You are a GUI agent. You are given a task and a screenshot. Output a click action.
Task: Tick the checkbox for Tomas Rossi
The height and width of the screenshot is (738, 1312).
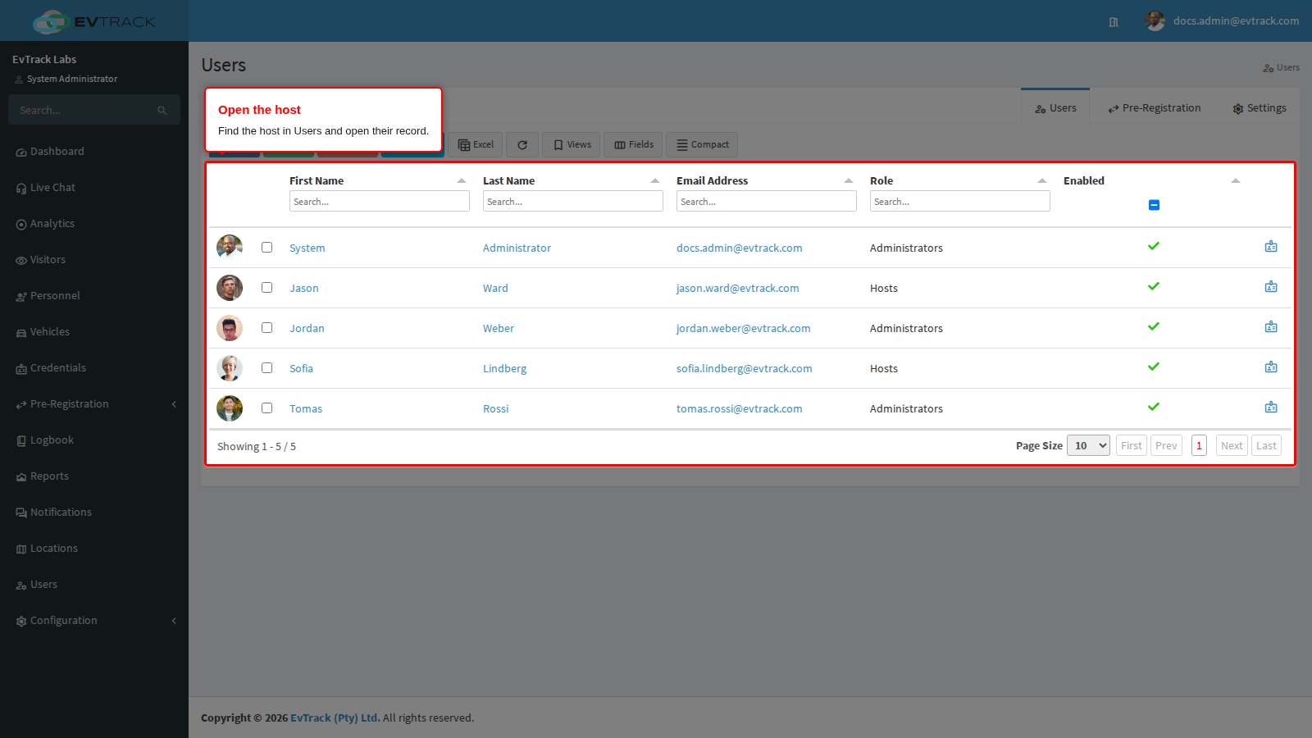tap(266, 408)
